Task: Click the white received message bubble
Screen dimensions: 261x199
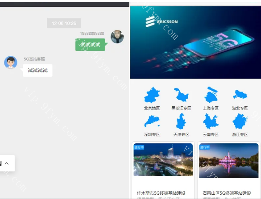Action: (x=37, y=70)
